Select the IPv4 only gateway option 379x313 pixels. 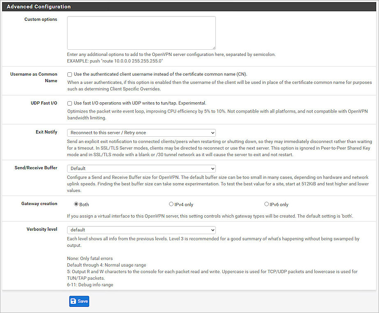[x=171, y=204]
